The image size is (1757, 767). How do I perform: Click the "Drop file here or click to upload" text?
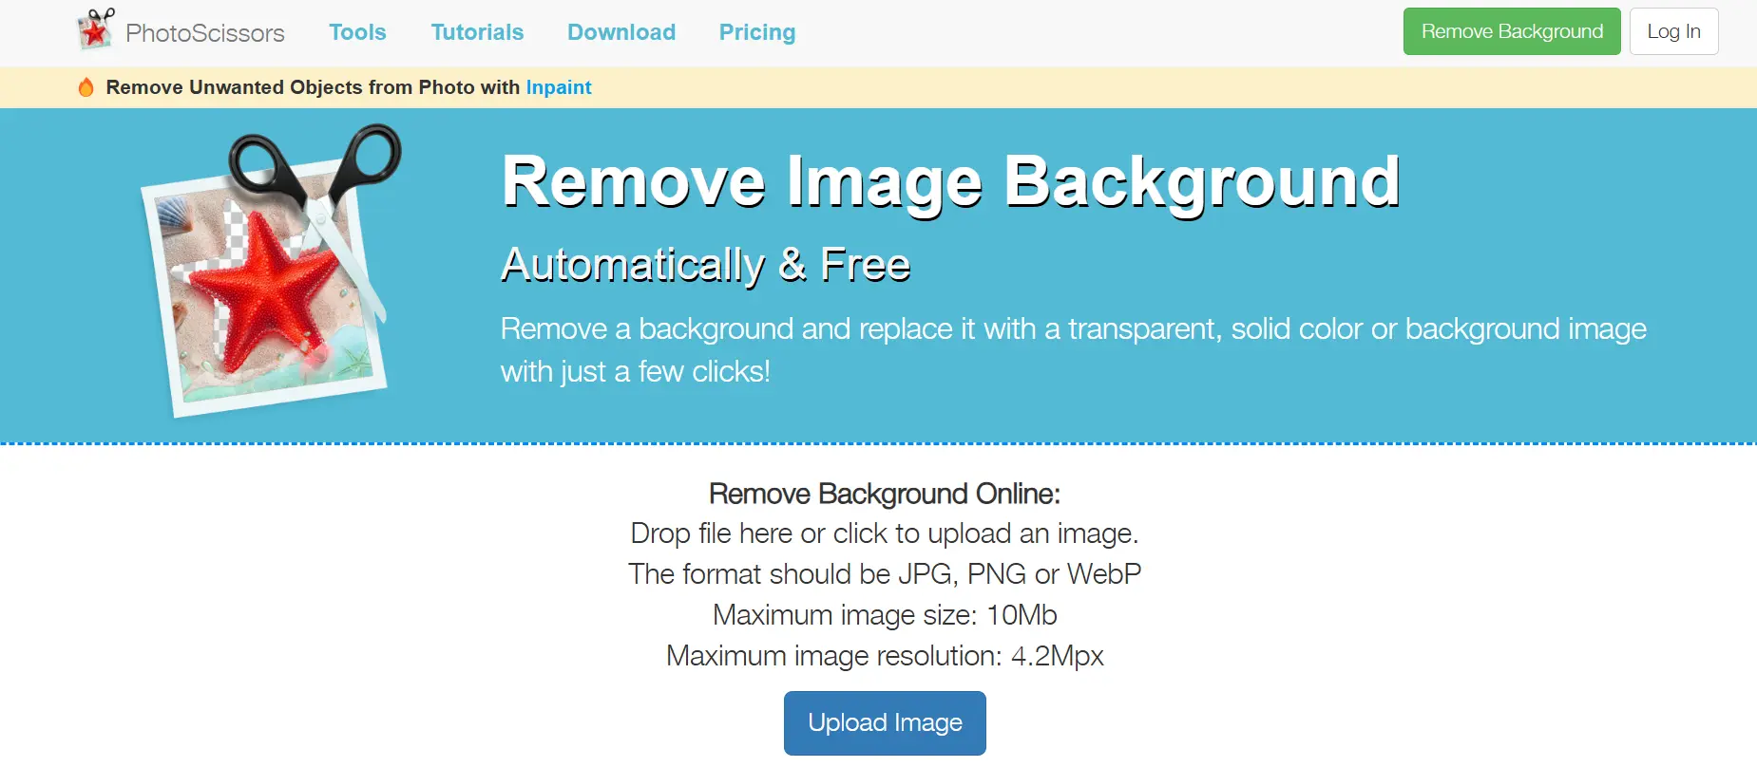point(885,533)
